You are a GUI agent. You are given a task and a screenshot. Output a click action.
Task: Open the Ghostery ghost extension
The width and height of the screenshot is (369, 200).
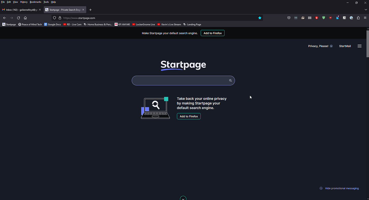click(x=338, y=18)
